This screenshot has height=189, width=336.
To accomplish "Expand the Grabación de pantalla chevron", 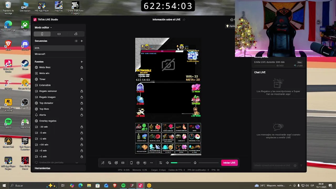I will tap(77, 162).
